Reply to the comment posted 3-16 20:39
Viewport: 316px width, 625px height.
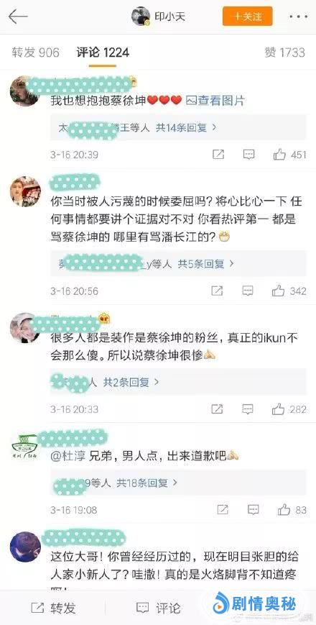point(248,155)
